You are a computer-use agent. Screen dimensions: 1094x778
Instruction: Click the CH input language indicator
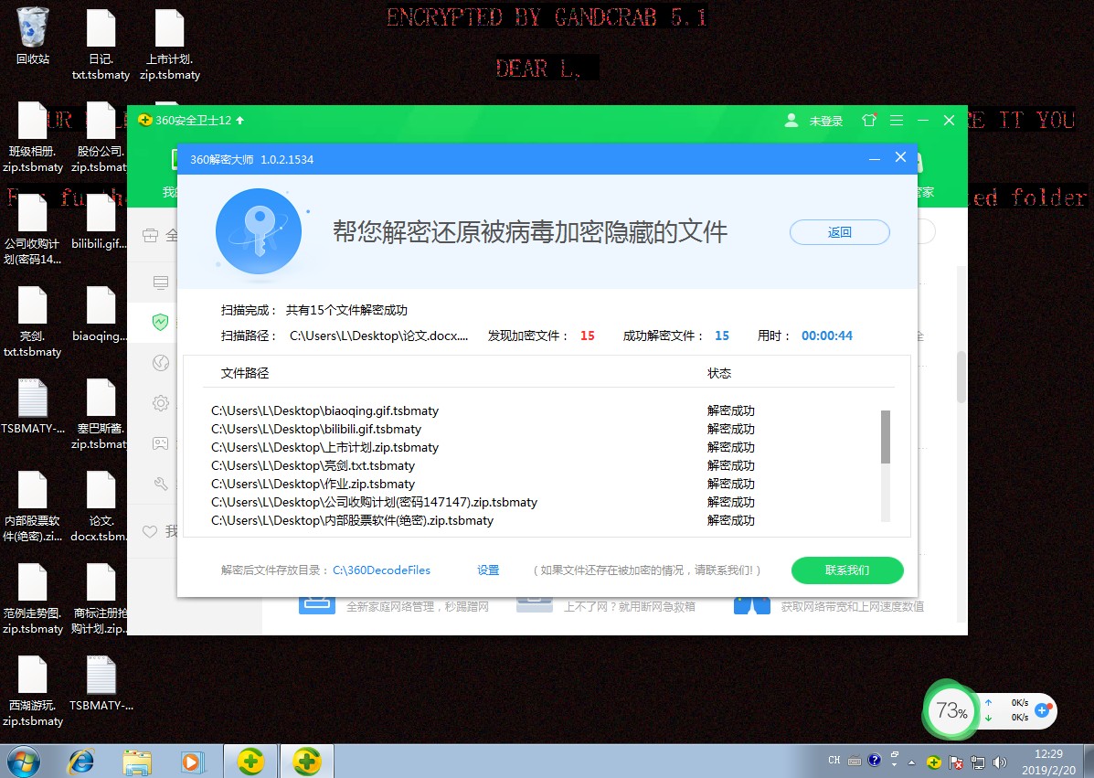(x=834, y=761)
